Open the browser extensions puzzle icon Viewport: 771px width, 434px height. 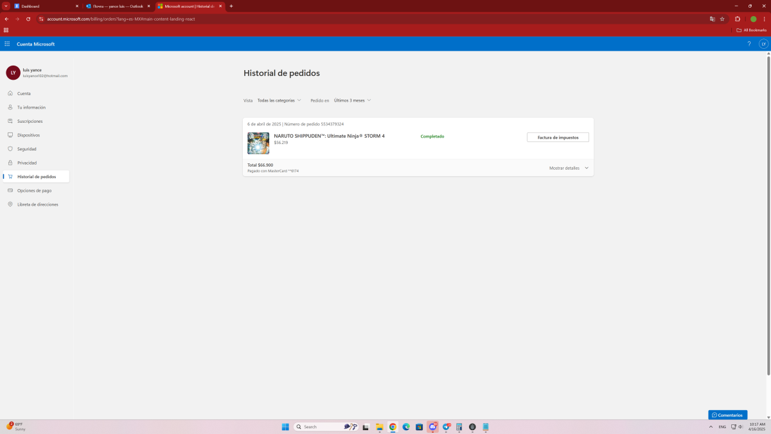click(x=738, y=19)
